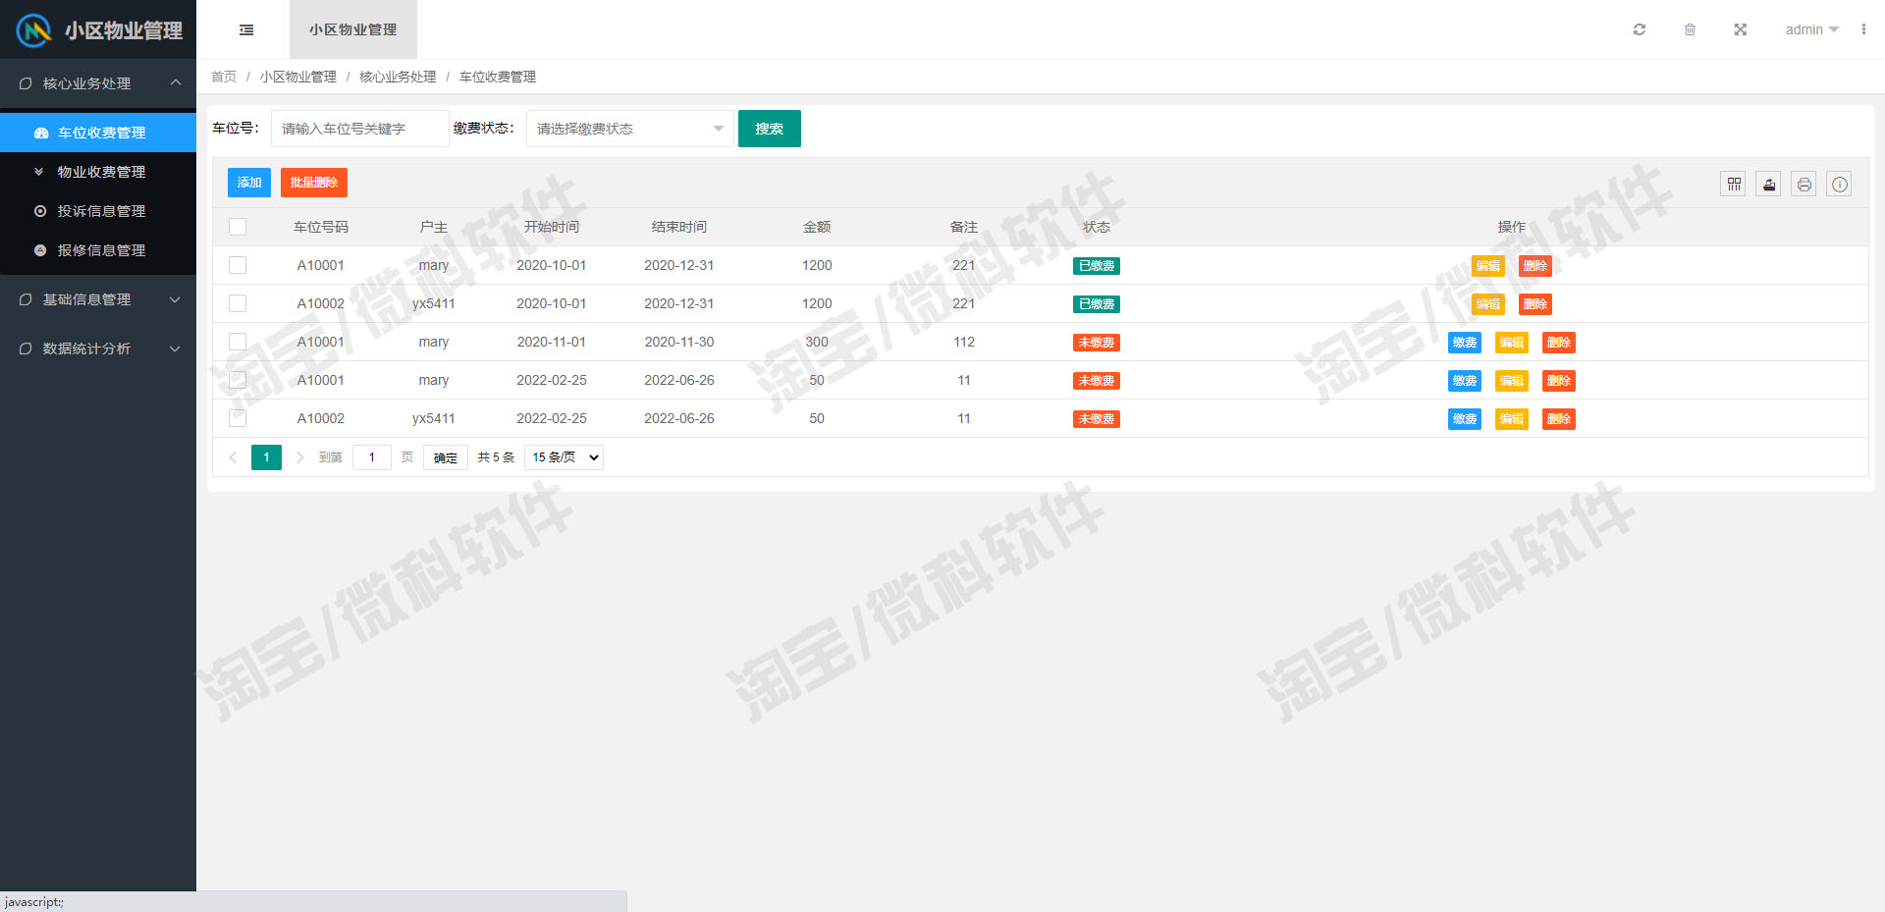This screenshot has width=1885, height=912.
Task: Click the pagination 确定 button
Action: coord(446,457)
